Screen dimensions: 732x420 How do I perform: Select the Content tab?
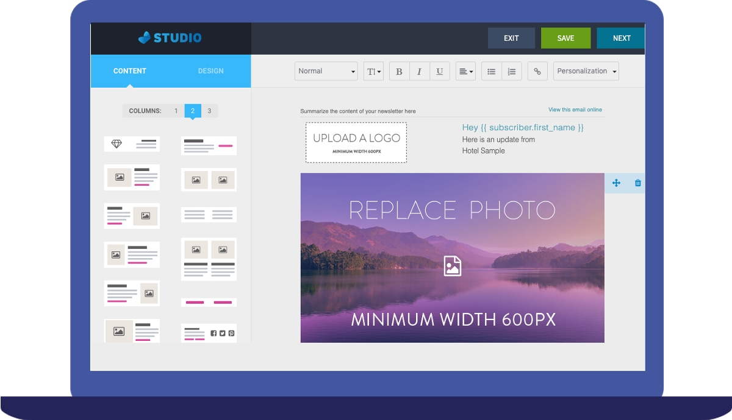pos(130,71)
